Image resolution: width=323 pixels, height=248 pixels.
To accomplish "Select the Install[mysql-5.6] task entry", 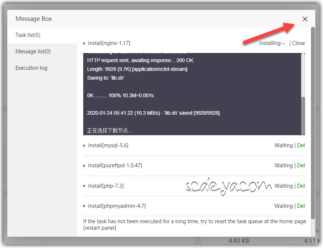I will [x=108, y=145].
